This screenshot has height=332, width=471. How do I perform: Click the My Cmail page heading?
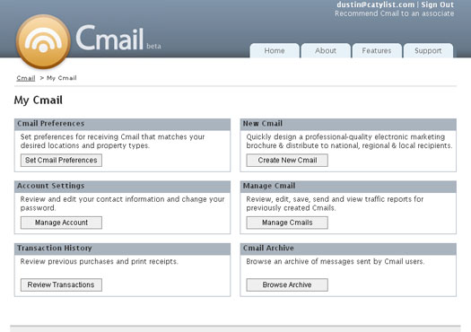(39, 100)
